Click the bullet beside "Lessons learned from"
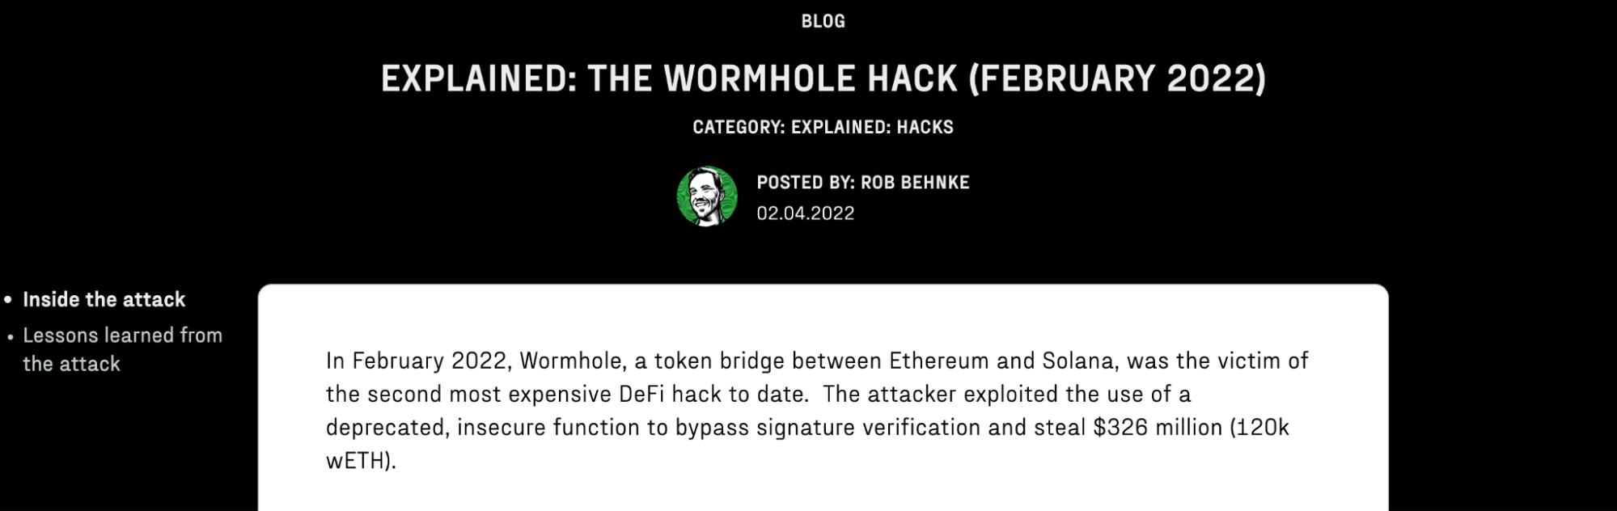The width and height of the screenshot is (1617, 511). (x=10, y=336)
